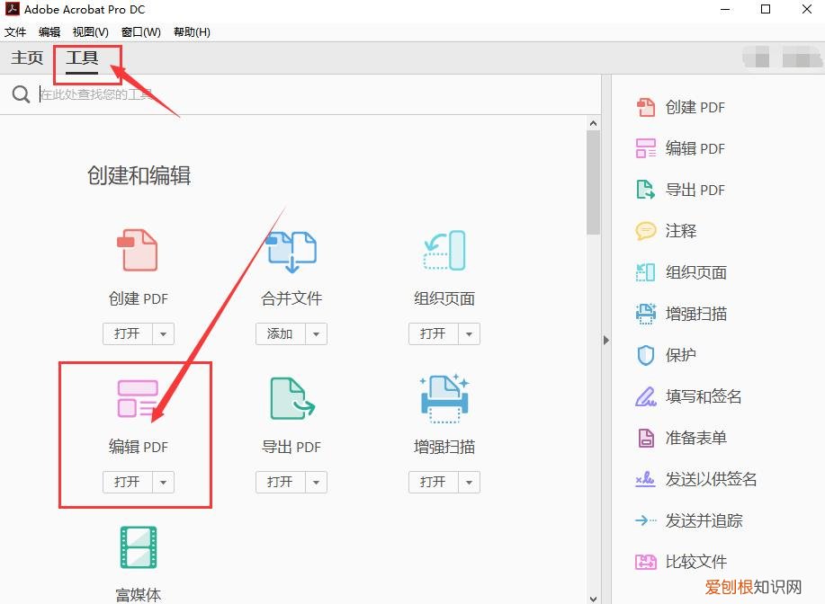Click the large Create PDF icon
The image size is (825, 604).
click(138, 250)
